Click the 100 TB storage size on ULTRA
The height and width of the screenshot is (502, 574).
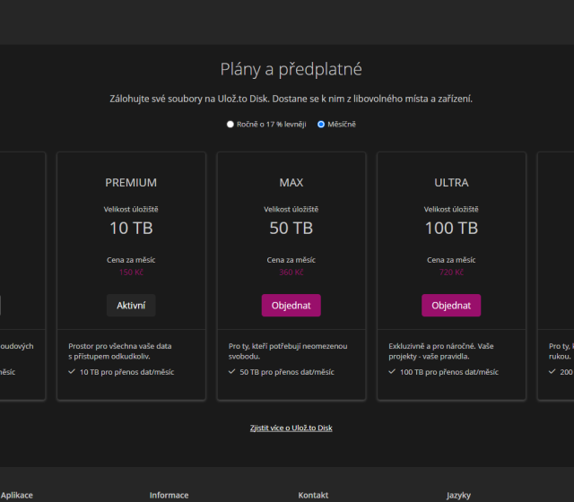tap(451, 229)
